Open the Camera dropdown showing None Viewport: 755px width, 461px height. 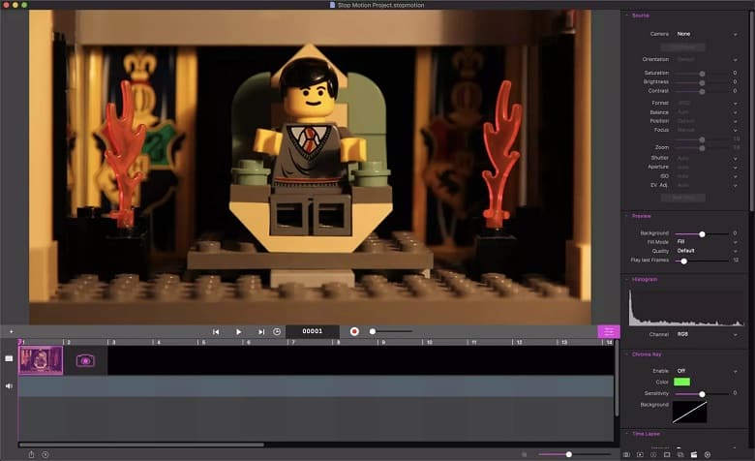[707, 34]
